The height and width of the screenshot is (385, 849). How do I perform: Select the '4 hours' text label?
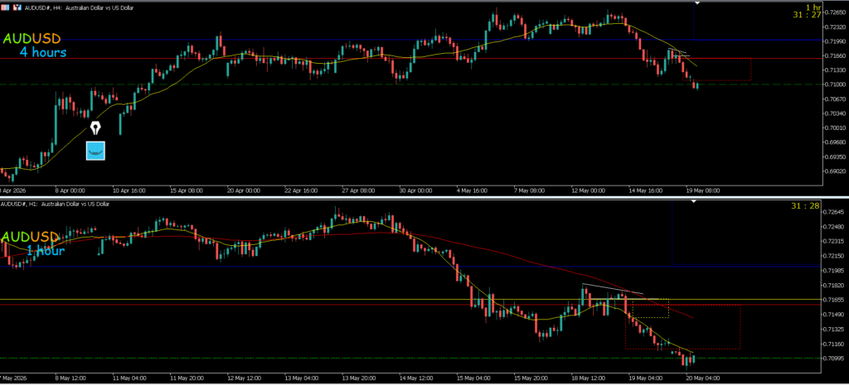tap(43, 52)
